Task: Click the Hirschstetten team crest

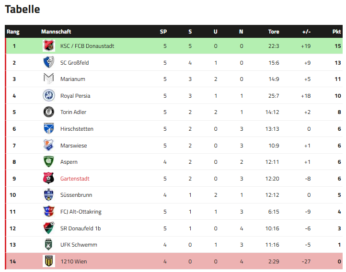Action: (49, 129)
